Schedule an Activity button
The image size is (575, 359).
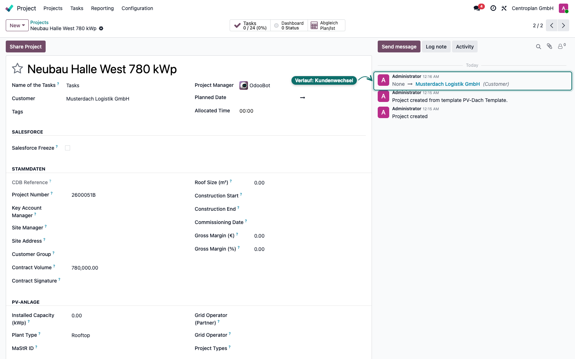tap(465, 47)
